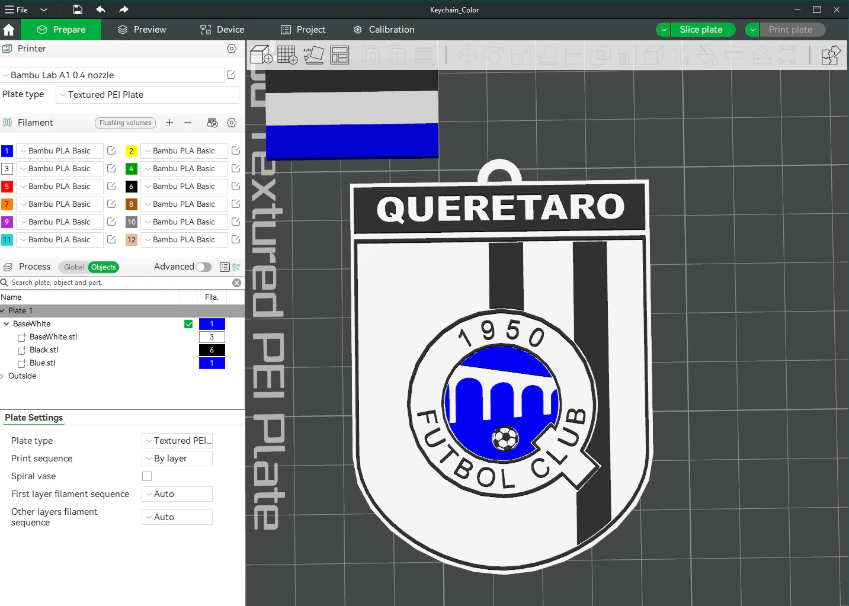Click the yellow filament 2 color swatch
This screenshot has width=849, height=606.
click(132, 151)
